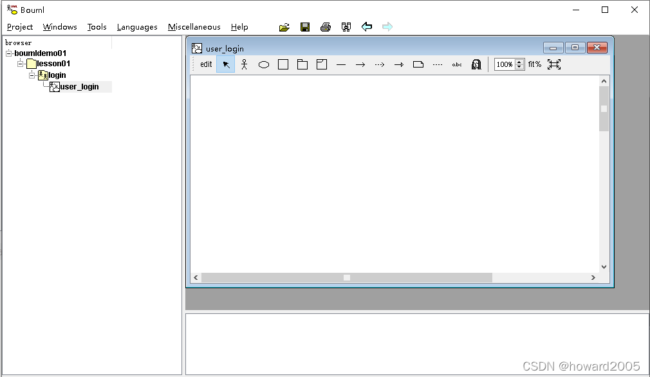Click the diagram scroll up arrow
The image size is (650, 377).
tap(604, 81)
